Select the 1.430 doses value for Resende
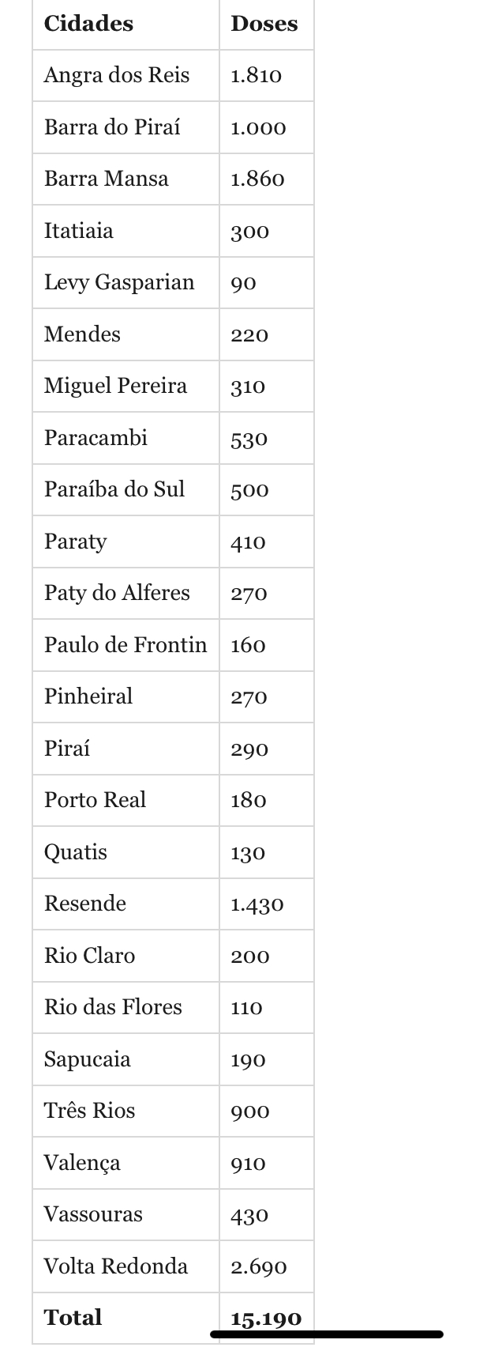This screenshot has height=1351, width=487. pos(257,904)
